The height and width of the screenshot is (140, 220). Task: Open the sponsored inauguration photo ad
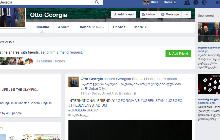(209, 32)
